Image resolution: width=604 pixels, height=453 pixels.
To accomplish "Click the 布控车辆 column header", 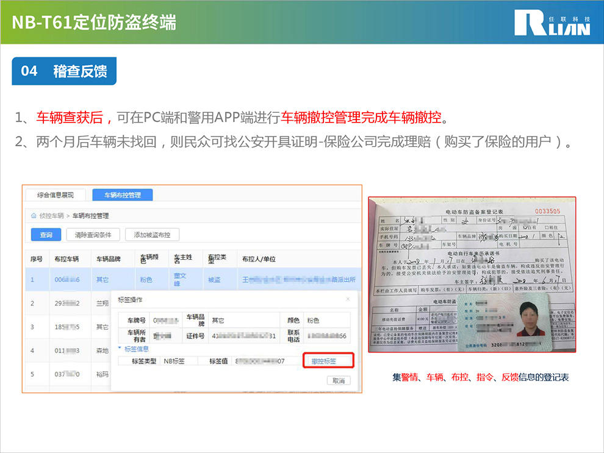I will 67,259.
